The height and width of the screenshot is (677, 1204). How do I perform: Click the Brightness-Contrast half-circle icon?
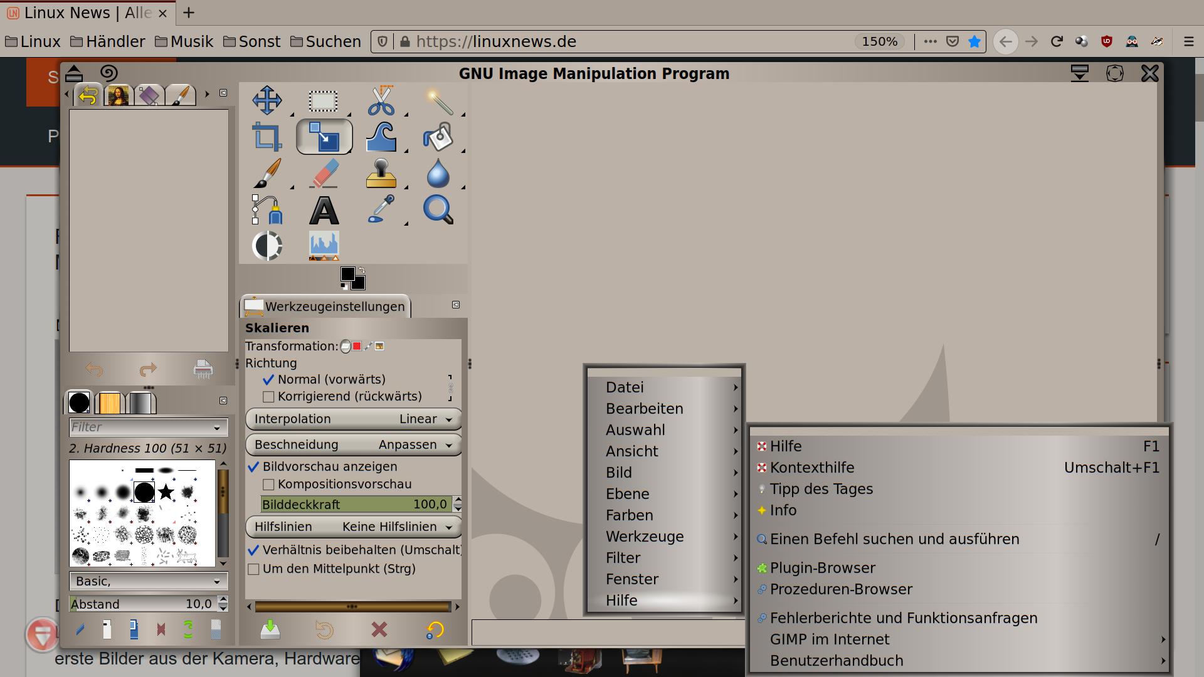coord(267,246)
